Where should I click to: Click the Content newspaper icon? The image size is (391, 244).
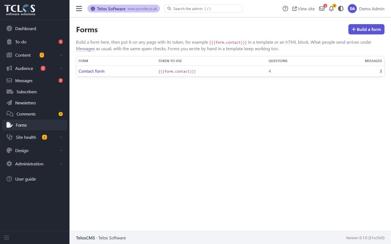point(9,55)
